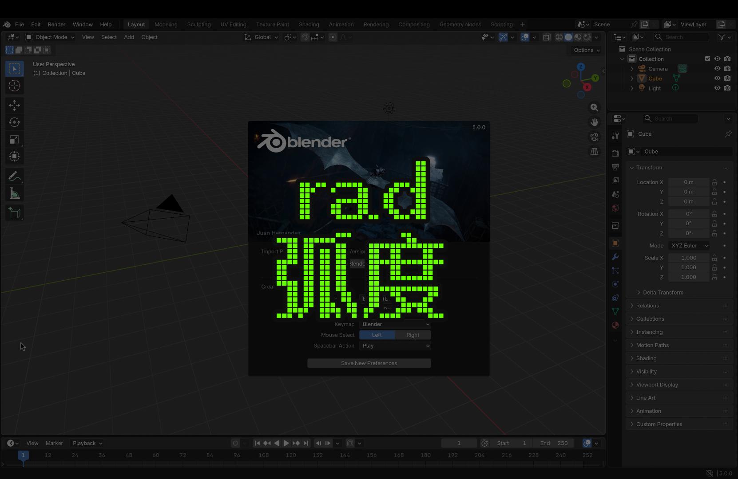Open the Render properties tab
This screenshot has height=479, width=738.
point(615,153)
